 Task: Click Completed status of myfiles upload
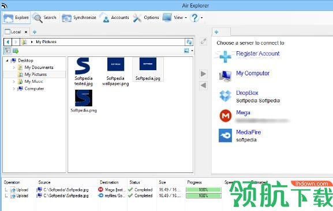tap(143, 195)
